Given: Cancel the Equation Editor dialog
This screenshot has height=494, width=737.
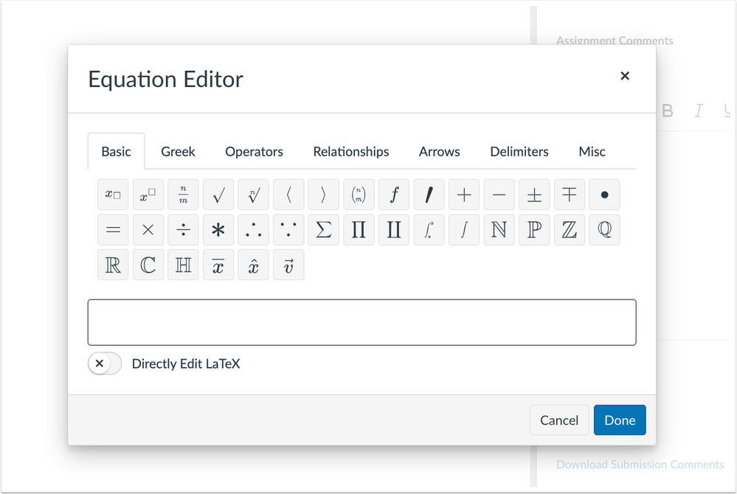Looking at the screenshot, I should 558,420.
